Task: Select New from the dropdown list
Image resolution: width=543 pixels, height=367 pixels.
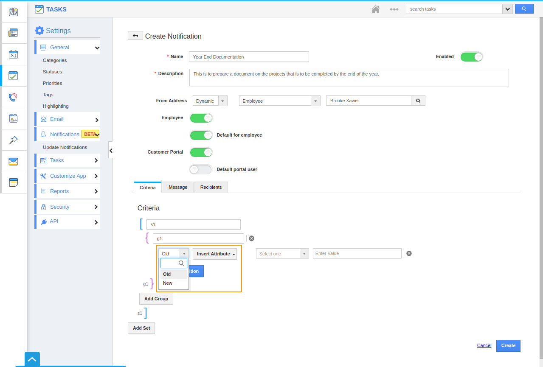Action: [x=168, y=283]
